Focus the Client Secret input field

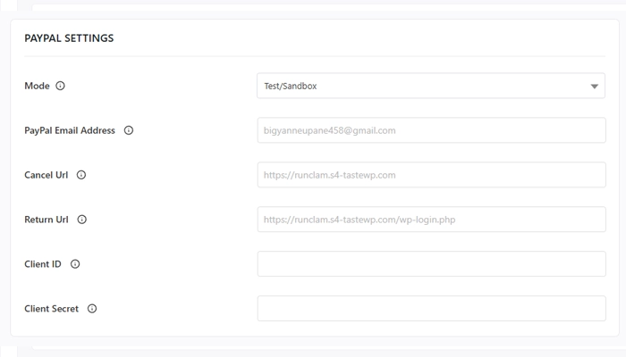(x=431, y=309)
